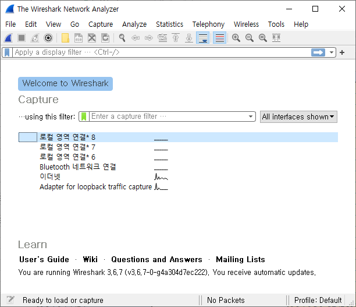Open the User's Guide link
Image resolution: width=356 pixels, height=307 pixels.
[x=44, y=259]
